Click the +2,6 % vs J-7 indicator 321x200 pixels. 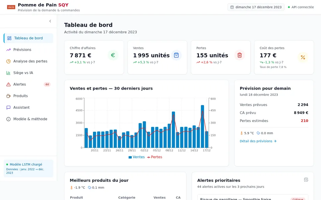pos(209,62)
